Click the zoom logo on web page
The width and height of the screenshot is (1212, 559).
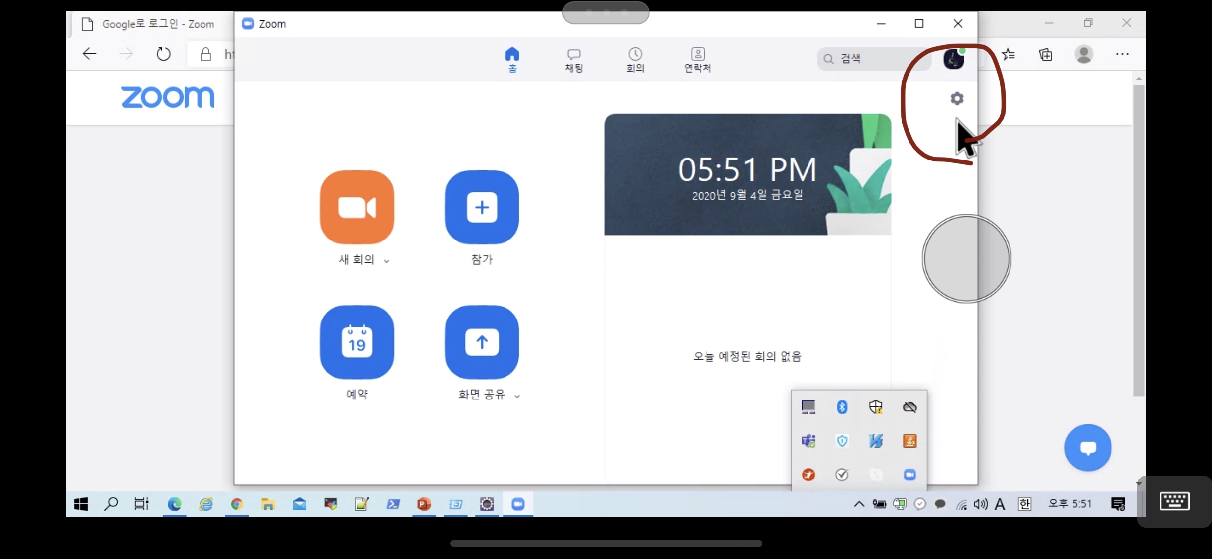(168, 97)
